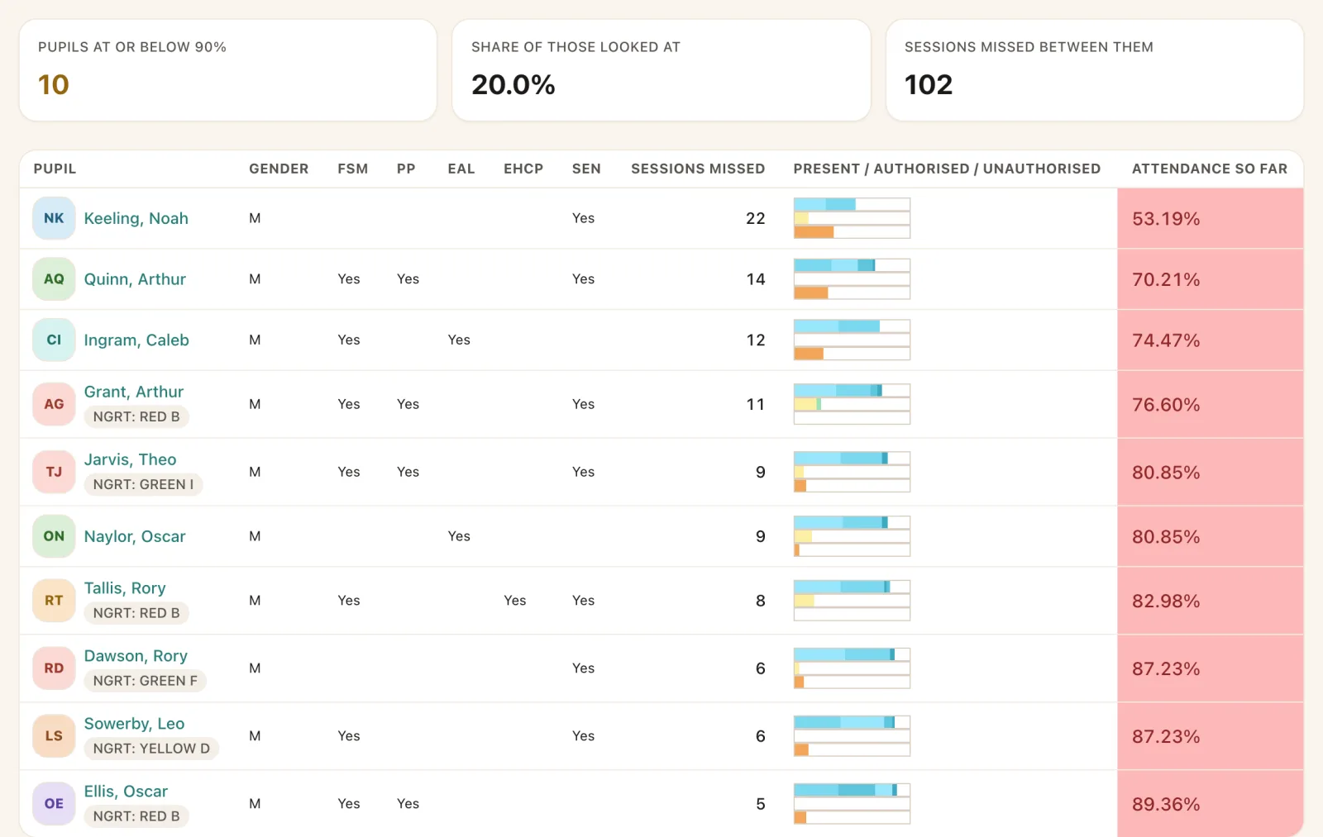The height and width of the screenshot is (837, 1323).
Task: Click the Share Of Those Looked At card
Action: pos(661,70)
